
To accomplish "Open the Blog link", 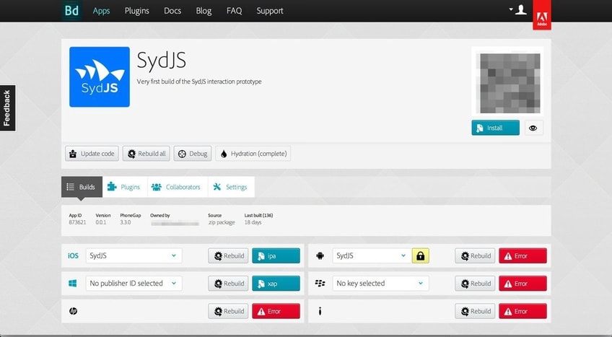I will pos(204,11).
